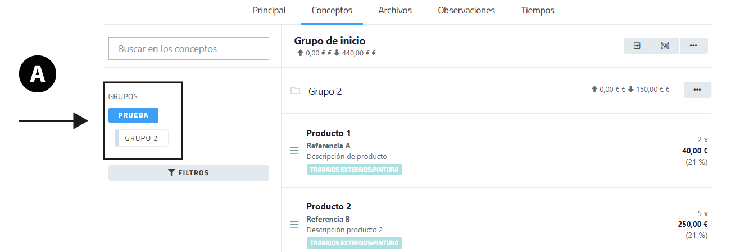The image size is (731, 252).
Task: Select GRUPO 2 in the groups list
Action: [x=142, y=138]
